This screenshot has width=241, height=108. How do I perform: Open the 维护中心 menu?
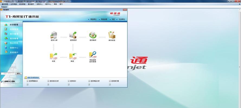pyautogui.click(x=48, y=4)
